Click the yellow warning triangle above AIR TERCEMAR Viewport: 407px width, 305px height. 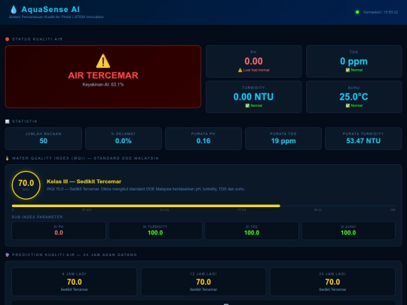(103, 61)
